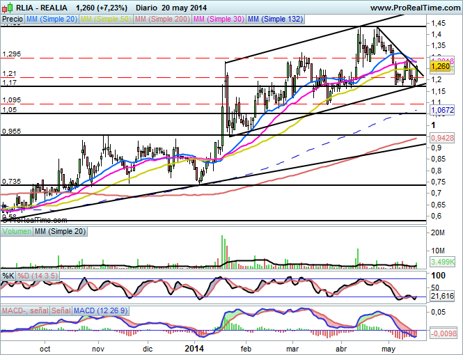This screenshot has width=463, height=355.
Task: Click the 21,616 stochastic value tag
Action: [441, 297]
